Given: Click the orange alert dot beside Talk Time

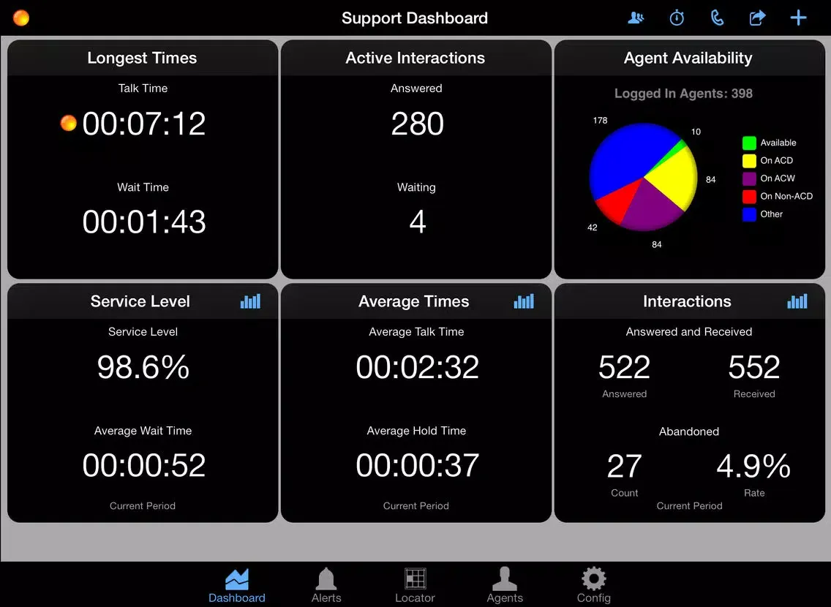Looking at the screenshot, I should 68,123.
